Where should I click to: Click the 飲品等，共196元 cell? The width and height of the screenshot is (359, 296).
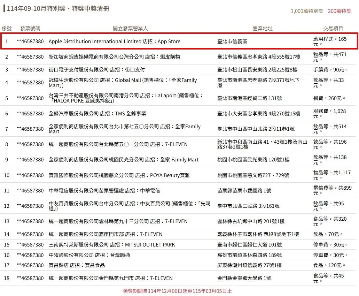point(330,144)
